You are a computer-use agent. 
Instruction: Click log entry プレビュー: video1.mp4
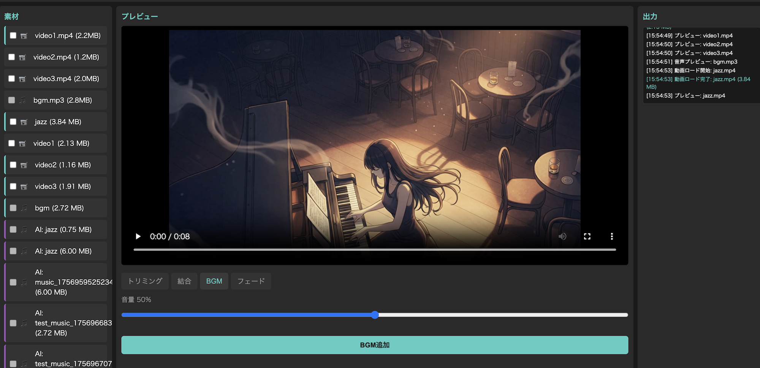point(689,35)
